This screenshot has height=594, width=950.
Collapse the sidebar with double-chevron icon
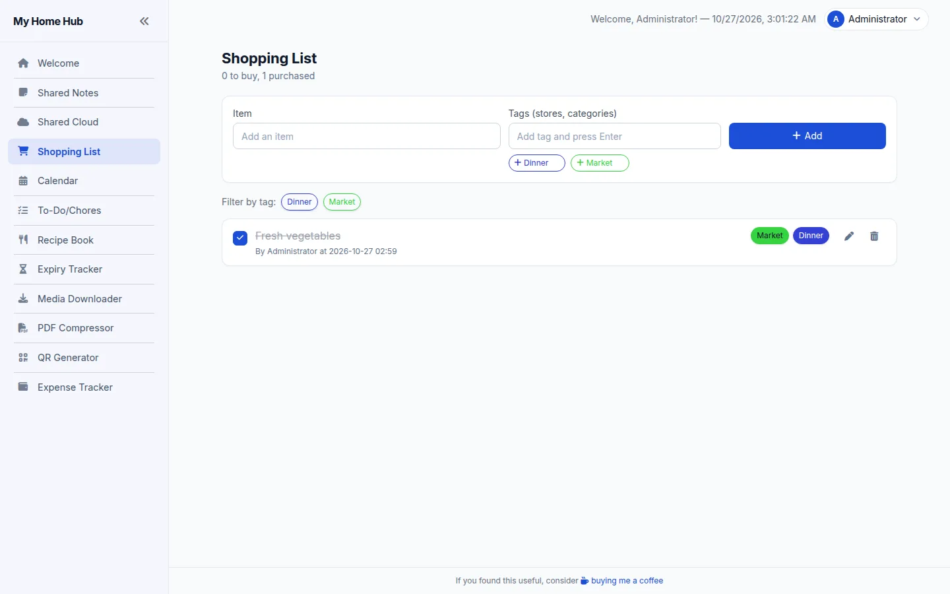(144, 21)
